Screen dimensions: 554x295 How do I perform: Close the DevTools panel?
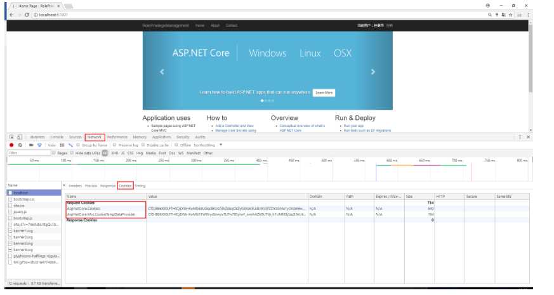[528, 137]
